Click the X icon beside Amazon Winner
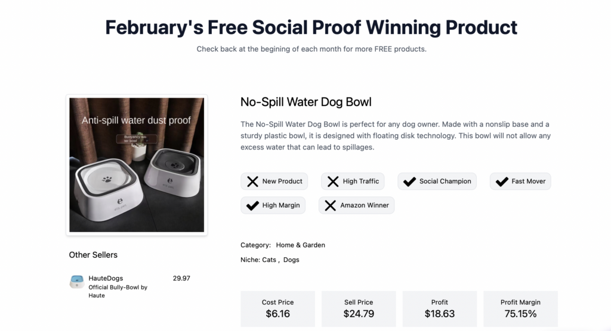Screen dimensions: 611x331 (x=331, y=205)
